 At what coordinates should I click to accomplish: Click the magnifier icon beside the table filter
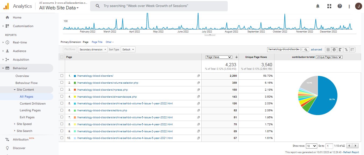tap(306, 50)
